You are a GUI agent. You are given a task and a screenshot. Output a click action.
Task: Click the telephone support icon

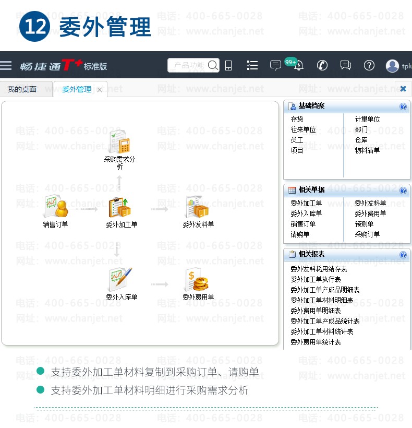coord(322,66)
